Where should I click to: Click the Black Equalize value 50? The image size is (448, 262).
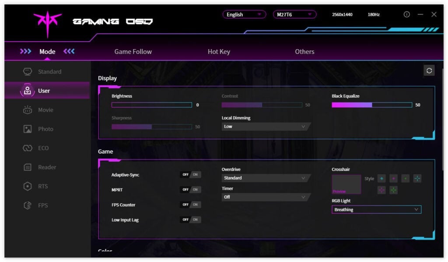click(x=418, y=105)
